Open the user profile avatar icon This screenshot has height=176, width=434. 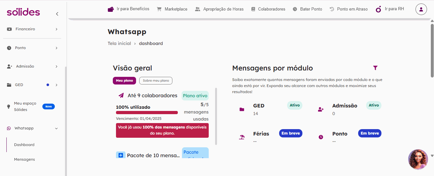[421, 9]
